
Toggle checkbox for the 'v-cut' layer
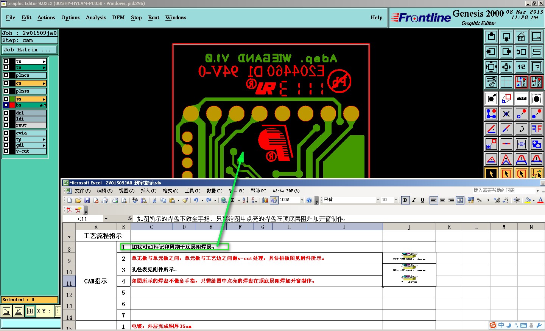[6, 151]
